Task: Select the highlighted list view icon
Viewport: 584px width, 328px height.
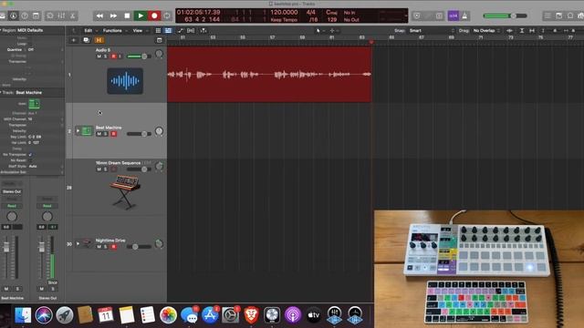Action: (x=168, y=30)
